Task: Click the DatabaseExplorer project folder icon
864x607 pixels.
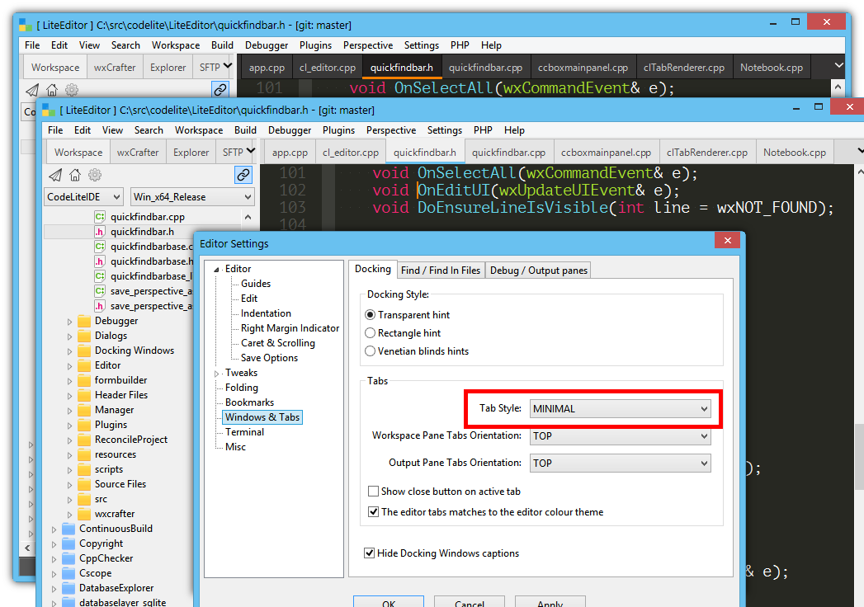Action: [x=68, y=588]
